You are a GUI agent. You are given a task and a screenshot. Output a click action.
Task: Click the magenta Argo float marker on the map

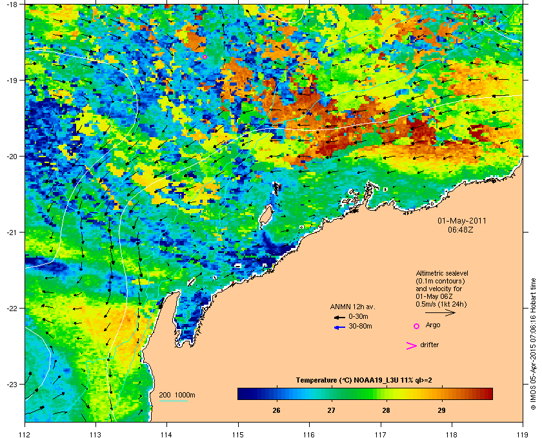point(205,57)
